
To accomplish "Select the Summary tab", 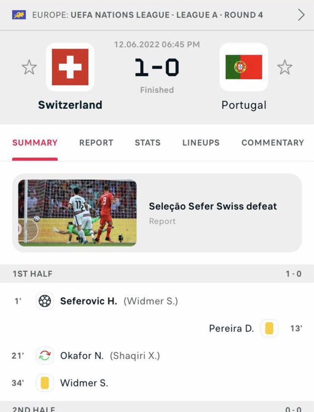I will click(35, 142).
